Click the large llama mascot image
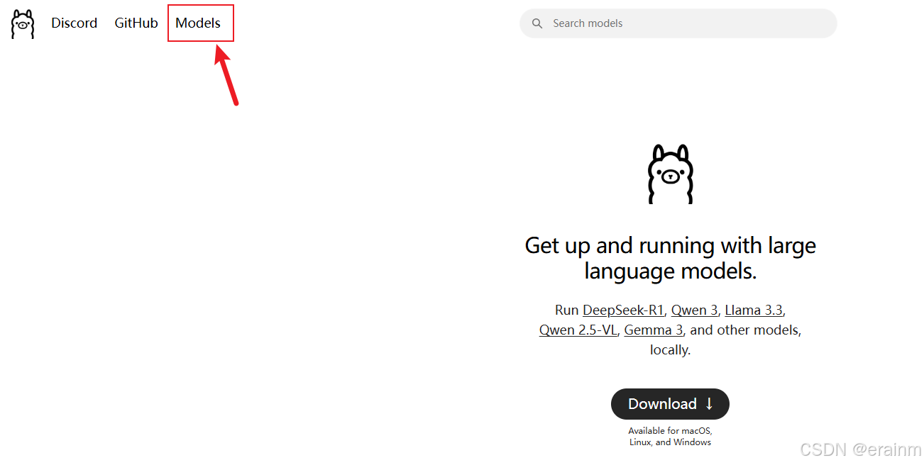The width and height of the screenshot is (924, 465). (670, 174)
